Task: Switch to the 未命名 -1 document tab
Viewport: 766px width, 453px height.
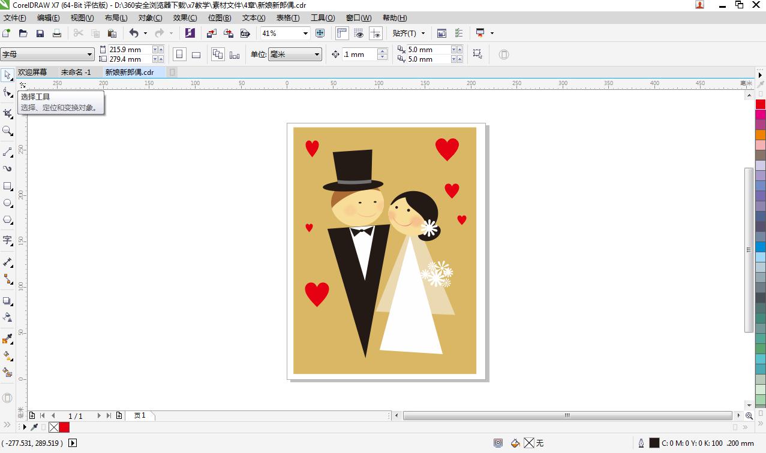Action: pos(75,71)
